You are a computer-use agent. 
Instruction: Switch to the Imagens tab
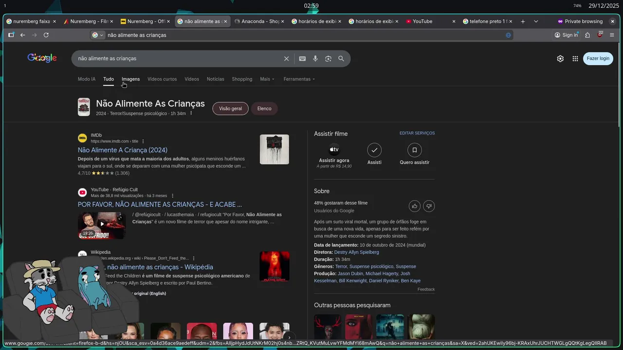(130, 79)
